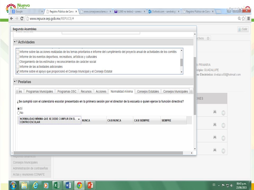The width and height of the screenshot is (254, 190).
Task: Reload the REPUCE page
Action: (22, 18)
